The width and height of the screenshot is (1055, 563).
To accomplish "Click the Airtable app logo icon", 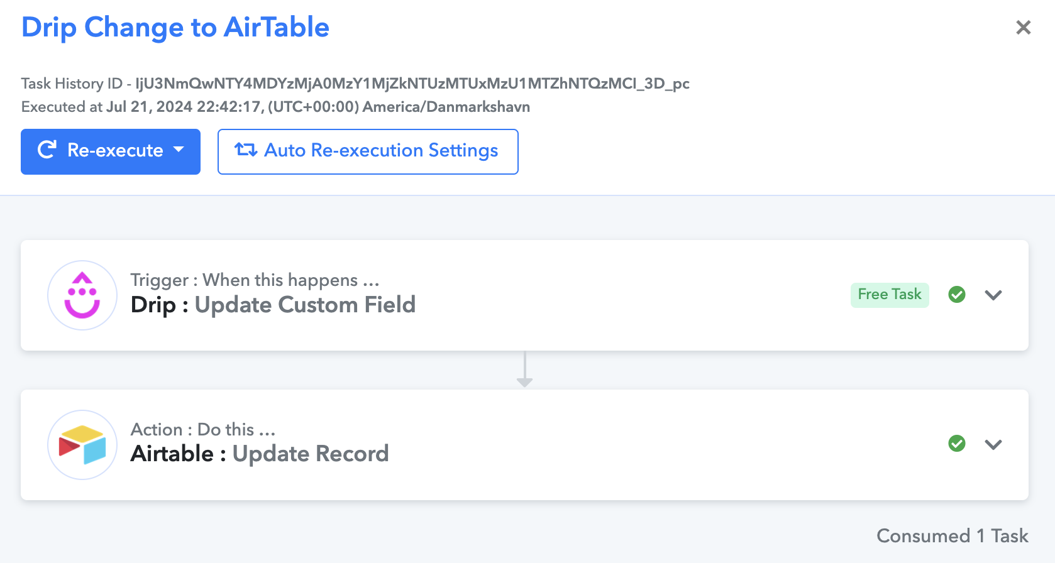I will click(x=82, y=445).
